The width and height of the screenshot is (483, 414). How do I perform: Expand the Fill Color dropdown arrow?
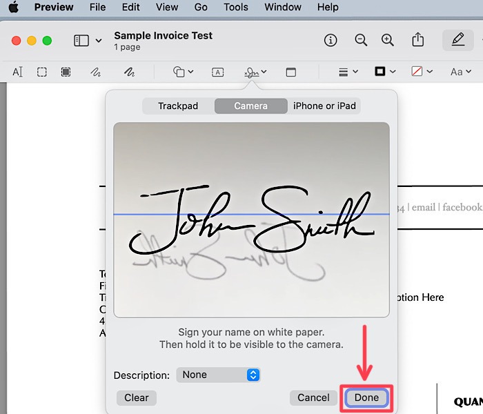click(430, 72)
